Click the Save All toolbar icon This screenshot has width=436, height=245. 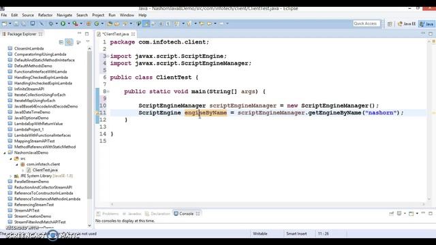click(24, 24)
